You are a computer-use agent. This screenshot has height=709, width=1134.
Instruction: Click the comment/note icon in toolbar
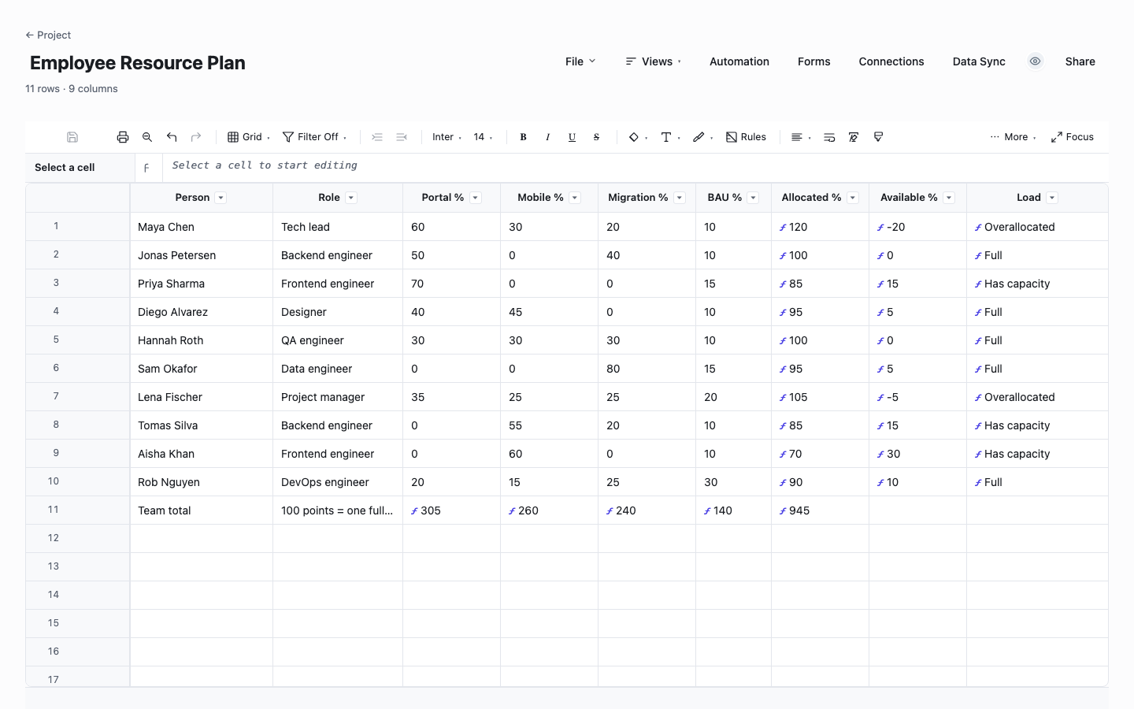878,137
